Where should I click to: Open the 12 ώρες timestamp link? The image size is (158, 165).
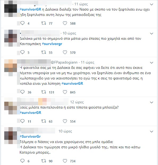pos(77,102)
